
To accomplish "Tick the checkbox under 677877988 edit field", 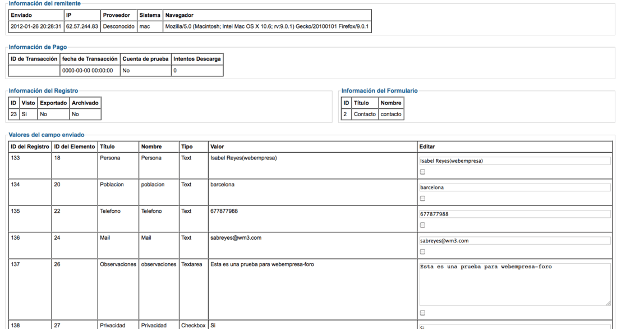I will 422,225.
